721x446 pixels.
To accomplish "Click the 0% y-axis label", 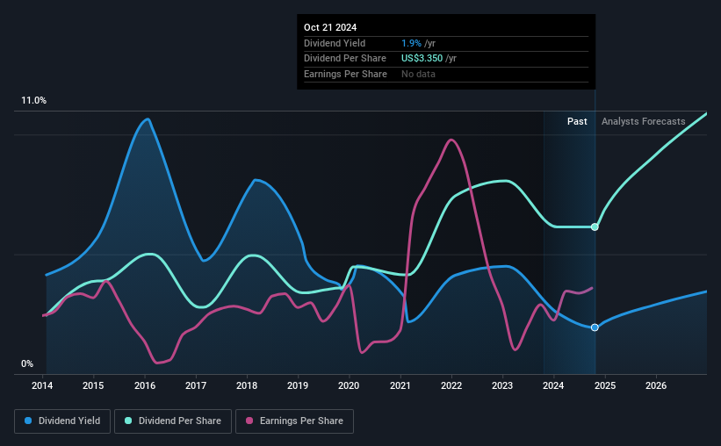I will point(27,364).
